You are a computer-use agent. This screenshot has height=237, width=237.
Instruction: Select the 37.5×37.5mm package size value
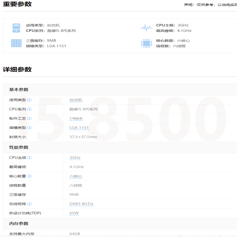(x=83, y=137)
